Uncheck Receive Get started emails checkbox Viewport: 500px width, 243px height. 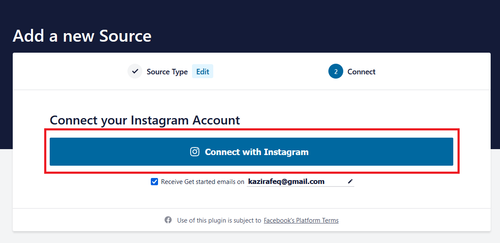pyautogui.click(x=154, y=182)
